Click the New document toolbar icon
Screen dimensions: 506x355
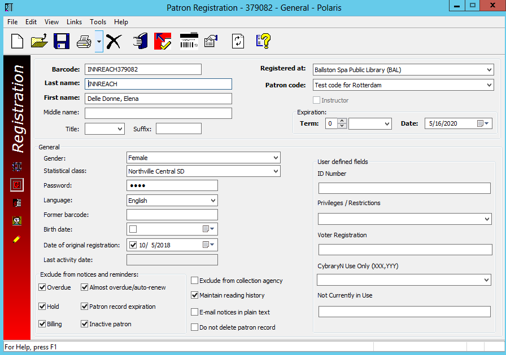(x=18, y=41)
